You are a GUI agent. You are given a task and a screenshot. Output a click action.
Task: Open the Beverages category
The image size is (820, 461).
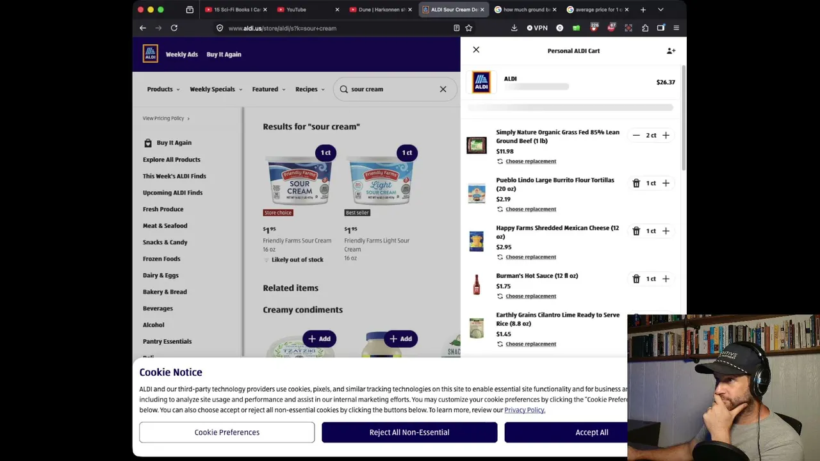pyautogui.click(x=158, y=309)
